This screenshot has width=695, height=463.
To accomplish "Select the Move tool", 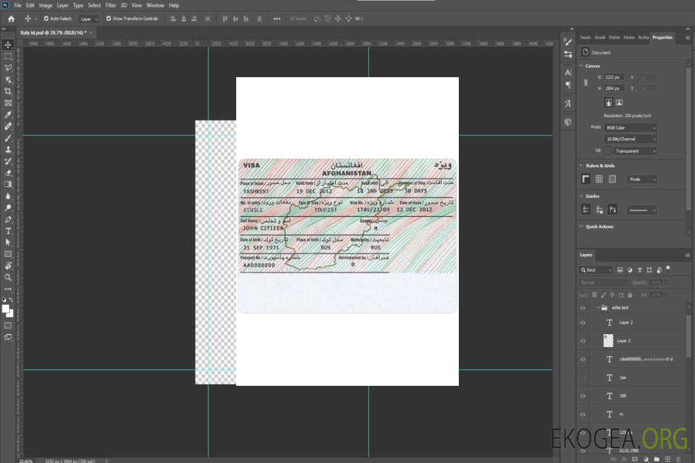I will 8,45.
